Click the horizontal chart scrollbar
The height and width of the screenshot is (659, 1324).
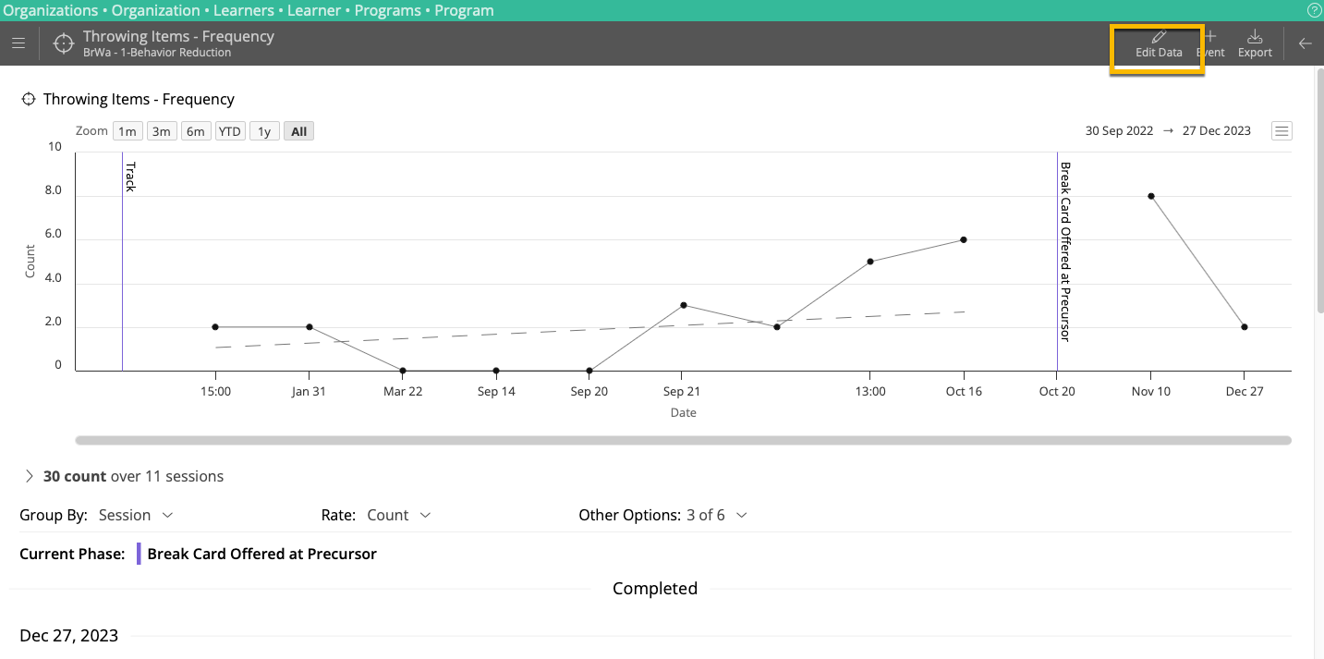tap(684, 438)
